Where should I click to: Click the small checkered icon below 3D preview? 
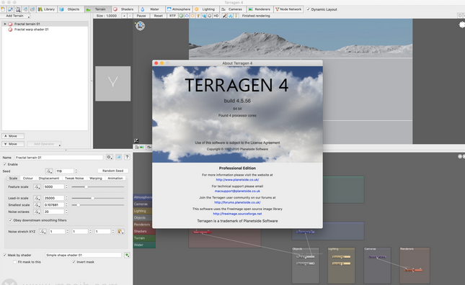[136, 141]
